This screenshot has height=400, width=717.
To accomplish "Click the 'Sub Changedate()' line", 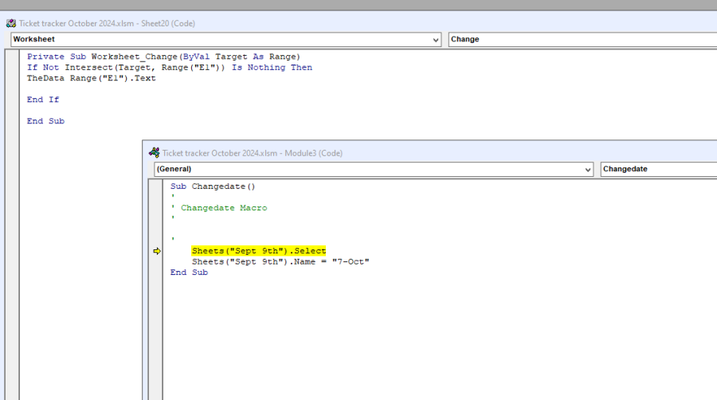I will 213,186.
